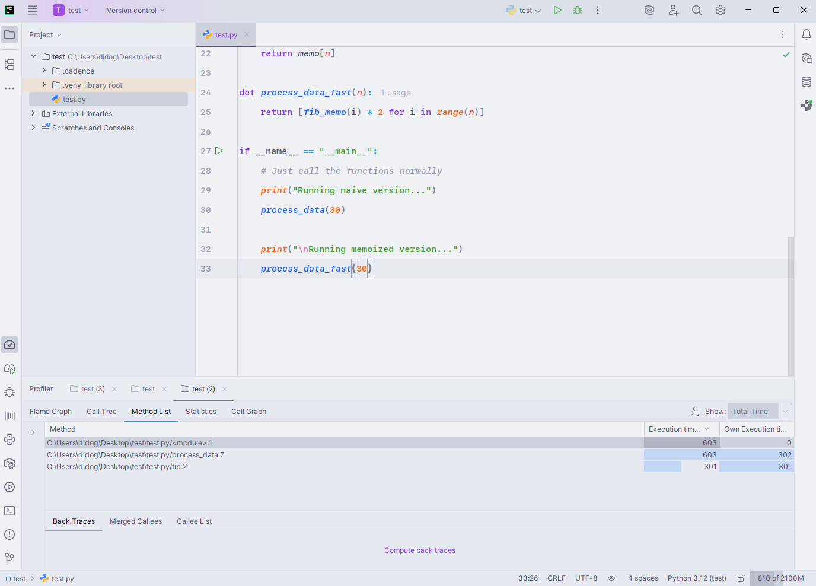The width and height of the screenshot is (816, 586).
Task: Open Search Everywhere magnifier
Action: click(x=697, y=10)
